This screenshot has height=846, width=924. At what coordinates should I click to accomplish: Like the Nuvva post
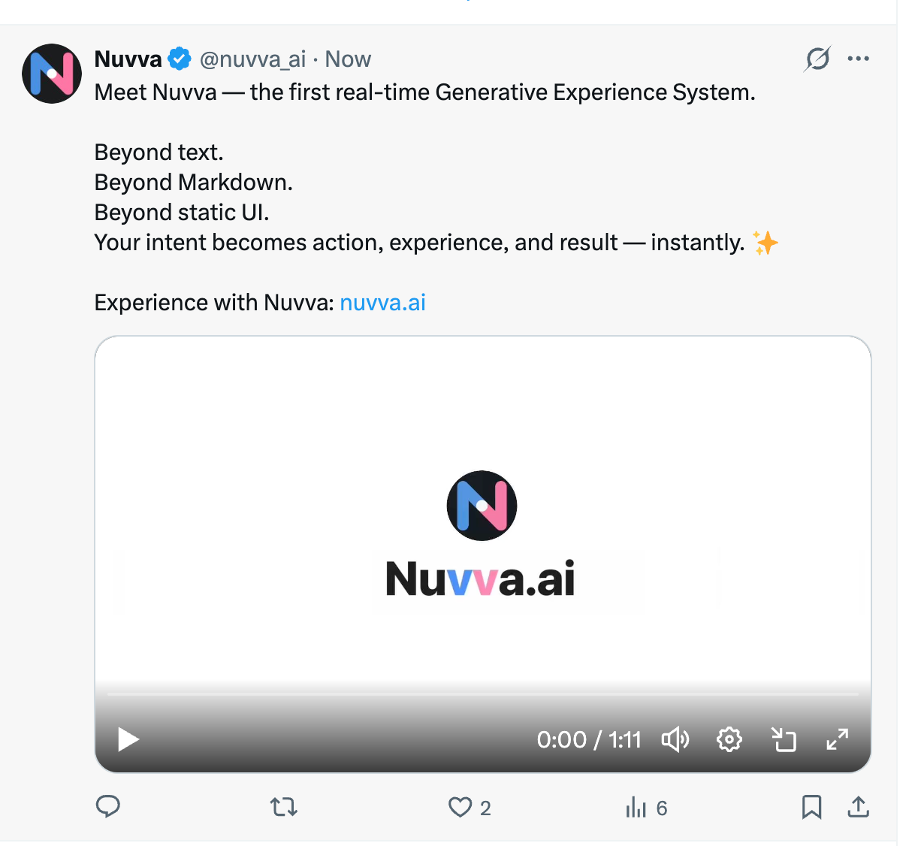[460, 808]
